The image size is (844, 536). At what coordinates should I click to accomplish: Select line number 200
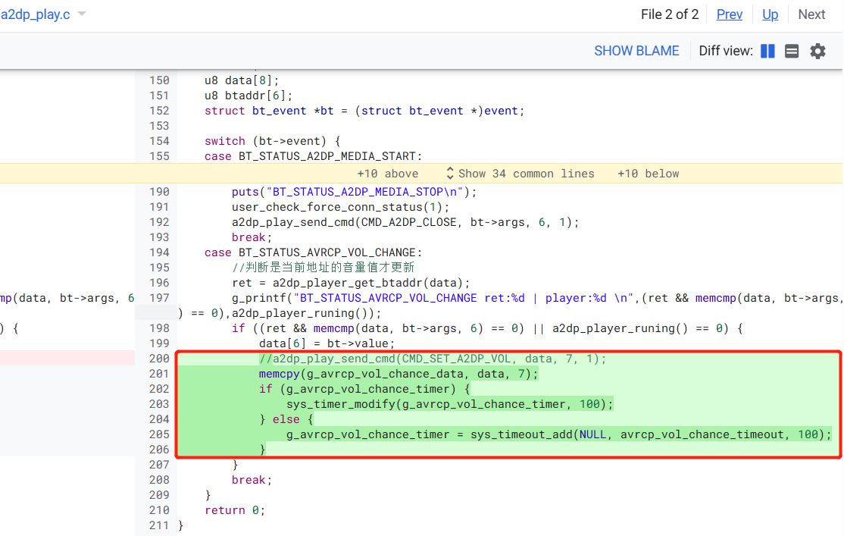point(159,359)
